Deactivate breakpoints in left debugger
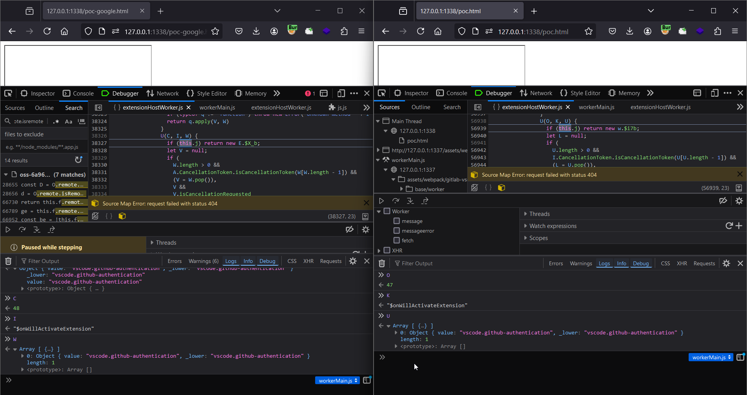Viewport: 747px width, 395px height. (350, 230)
